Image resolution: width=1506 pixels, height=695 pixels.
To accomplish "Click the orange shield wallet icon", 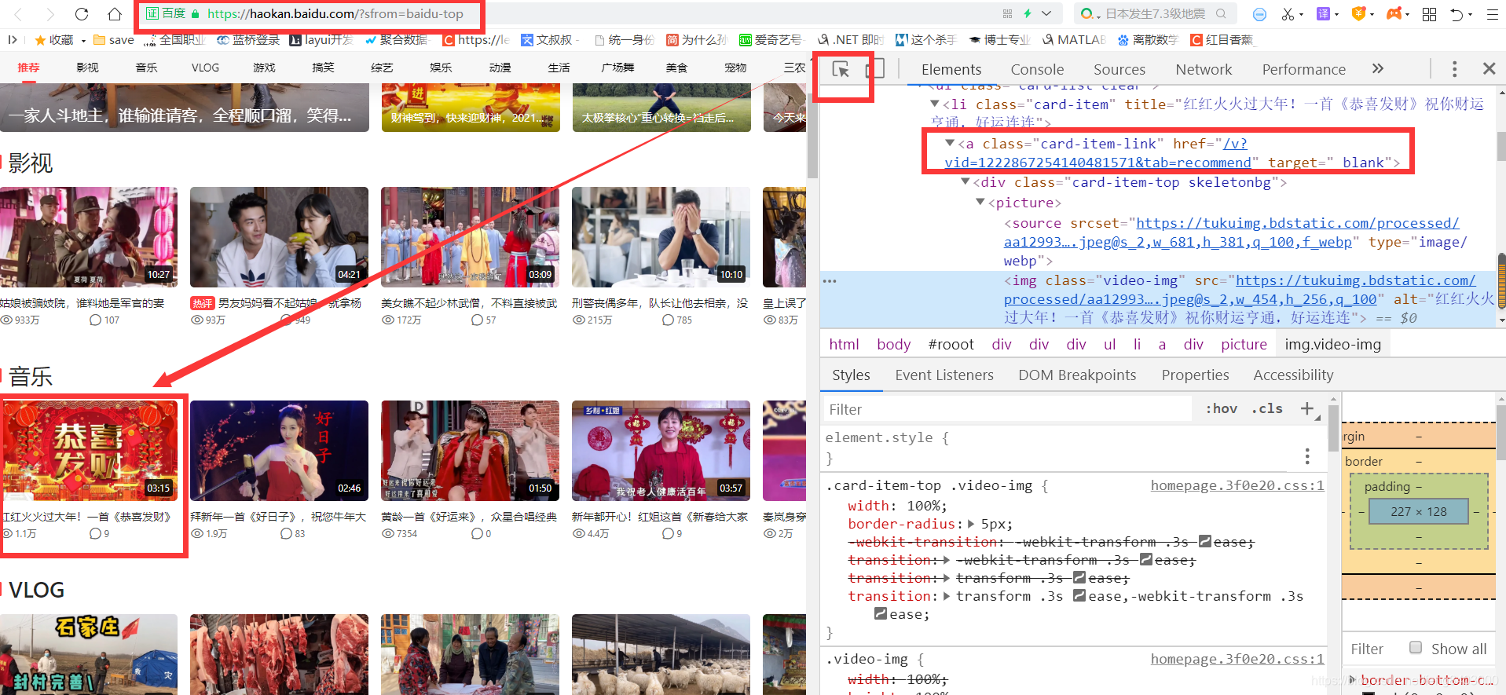I will tap(1358, 14).
